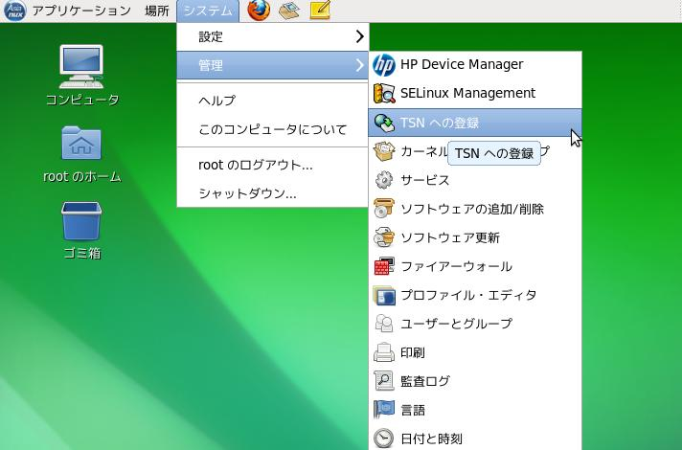Select このコンピュータについて menu item
Screen dimensions: 682x450
272,129
